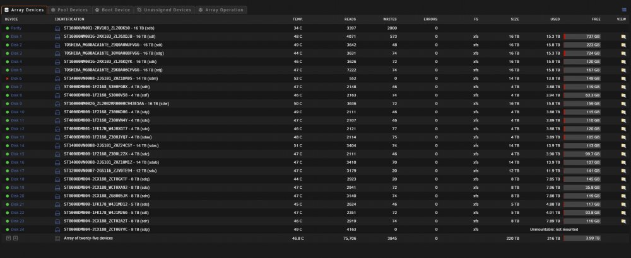This screenshot has height=258, width=631.
Task: Open folder browse icon on Disk 20 row
Action: [623, 196]
